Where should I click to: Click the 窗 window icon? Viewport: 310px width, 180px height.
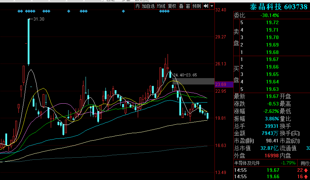[188, 6]
